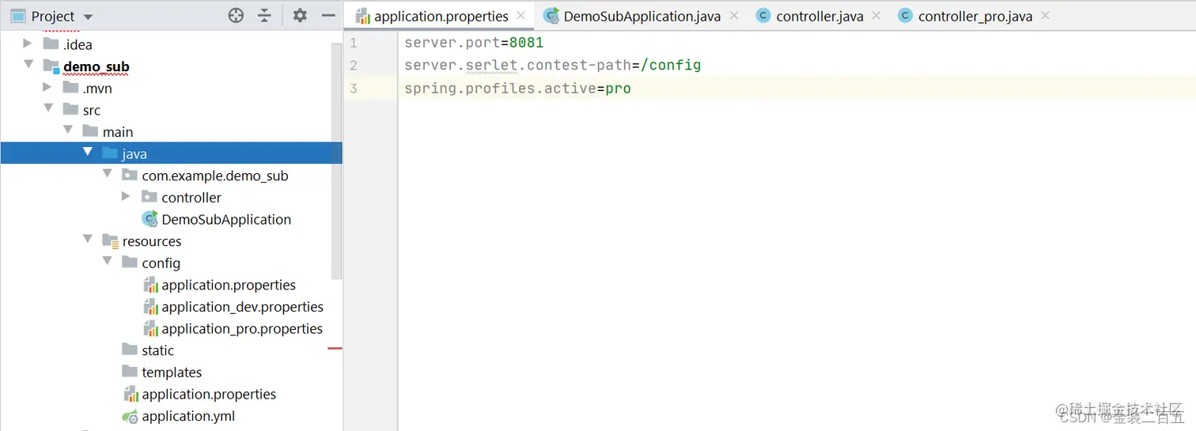
Task: Select the DemoSubApplication class in tree
Action: point(226,219)
